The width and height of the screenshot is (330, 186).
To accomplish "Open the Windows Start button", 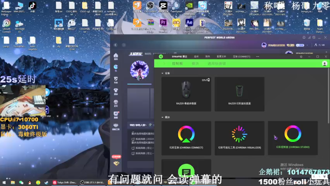I will point(4,182).
